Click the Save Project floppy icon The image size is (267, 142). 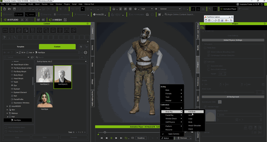pos(14,9)
